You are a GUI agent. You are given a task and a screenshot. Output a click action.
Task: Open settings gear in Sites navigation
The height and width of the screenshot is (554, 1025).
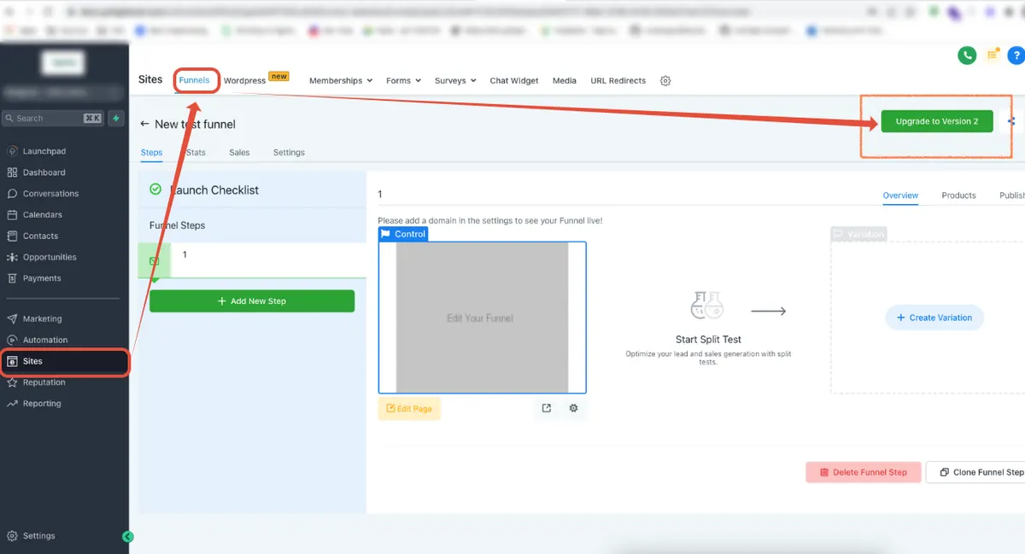(x=665, y=81)
